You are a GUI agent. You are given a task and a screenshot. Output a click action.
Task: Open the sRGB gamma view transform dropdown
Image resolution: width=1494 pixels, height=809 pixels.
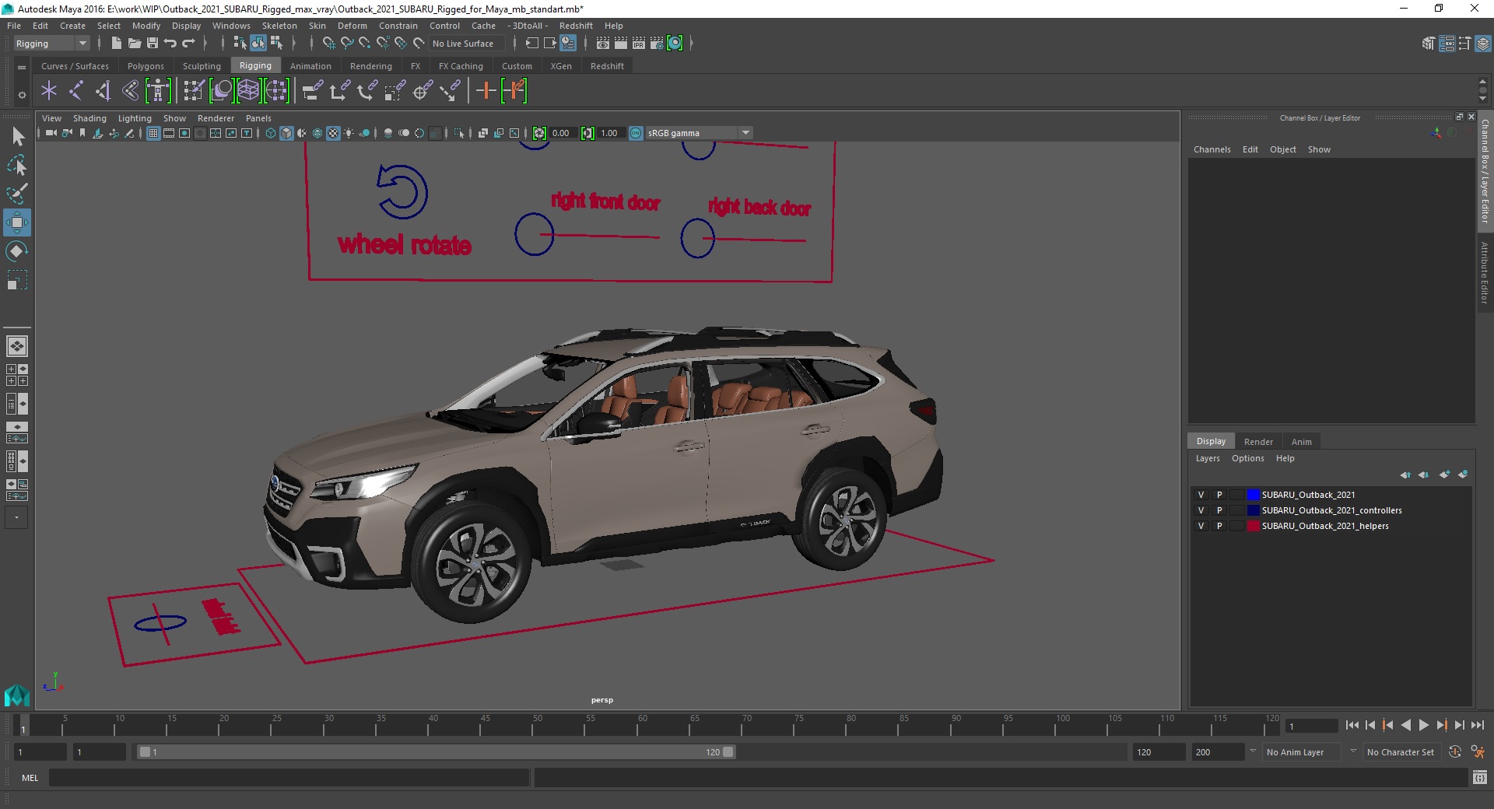699,133
